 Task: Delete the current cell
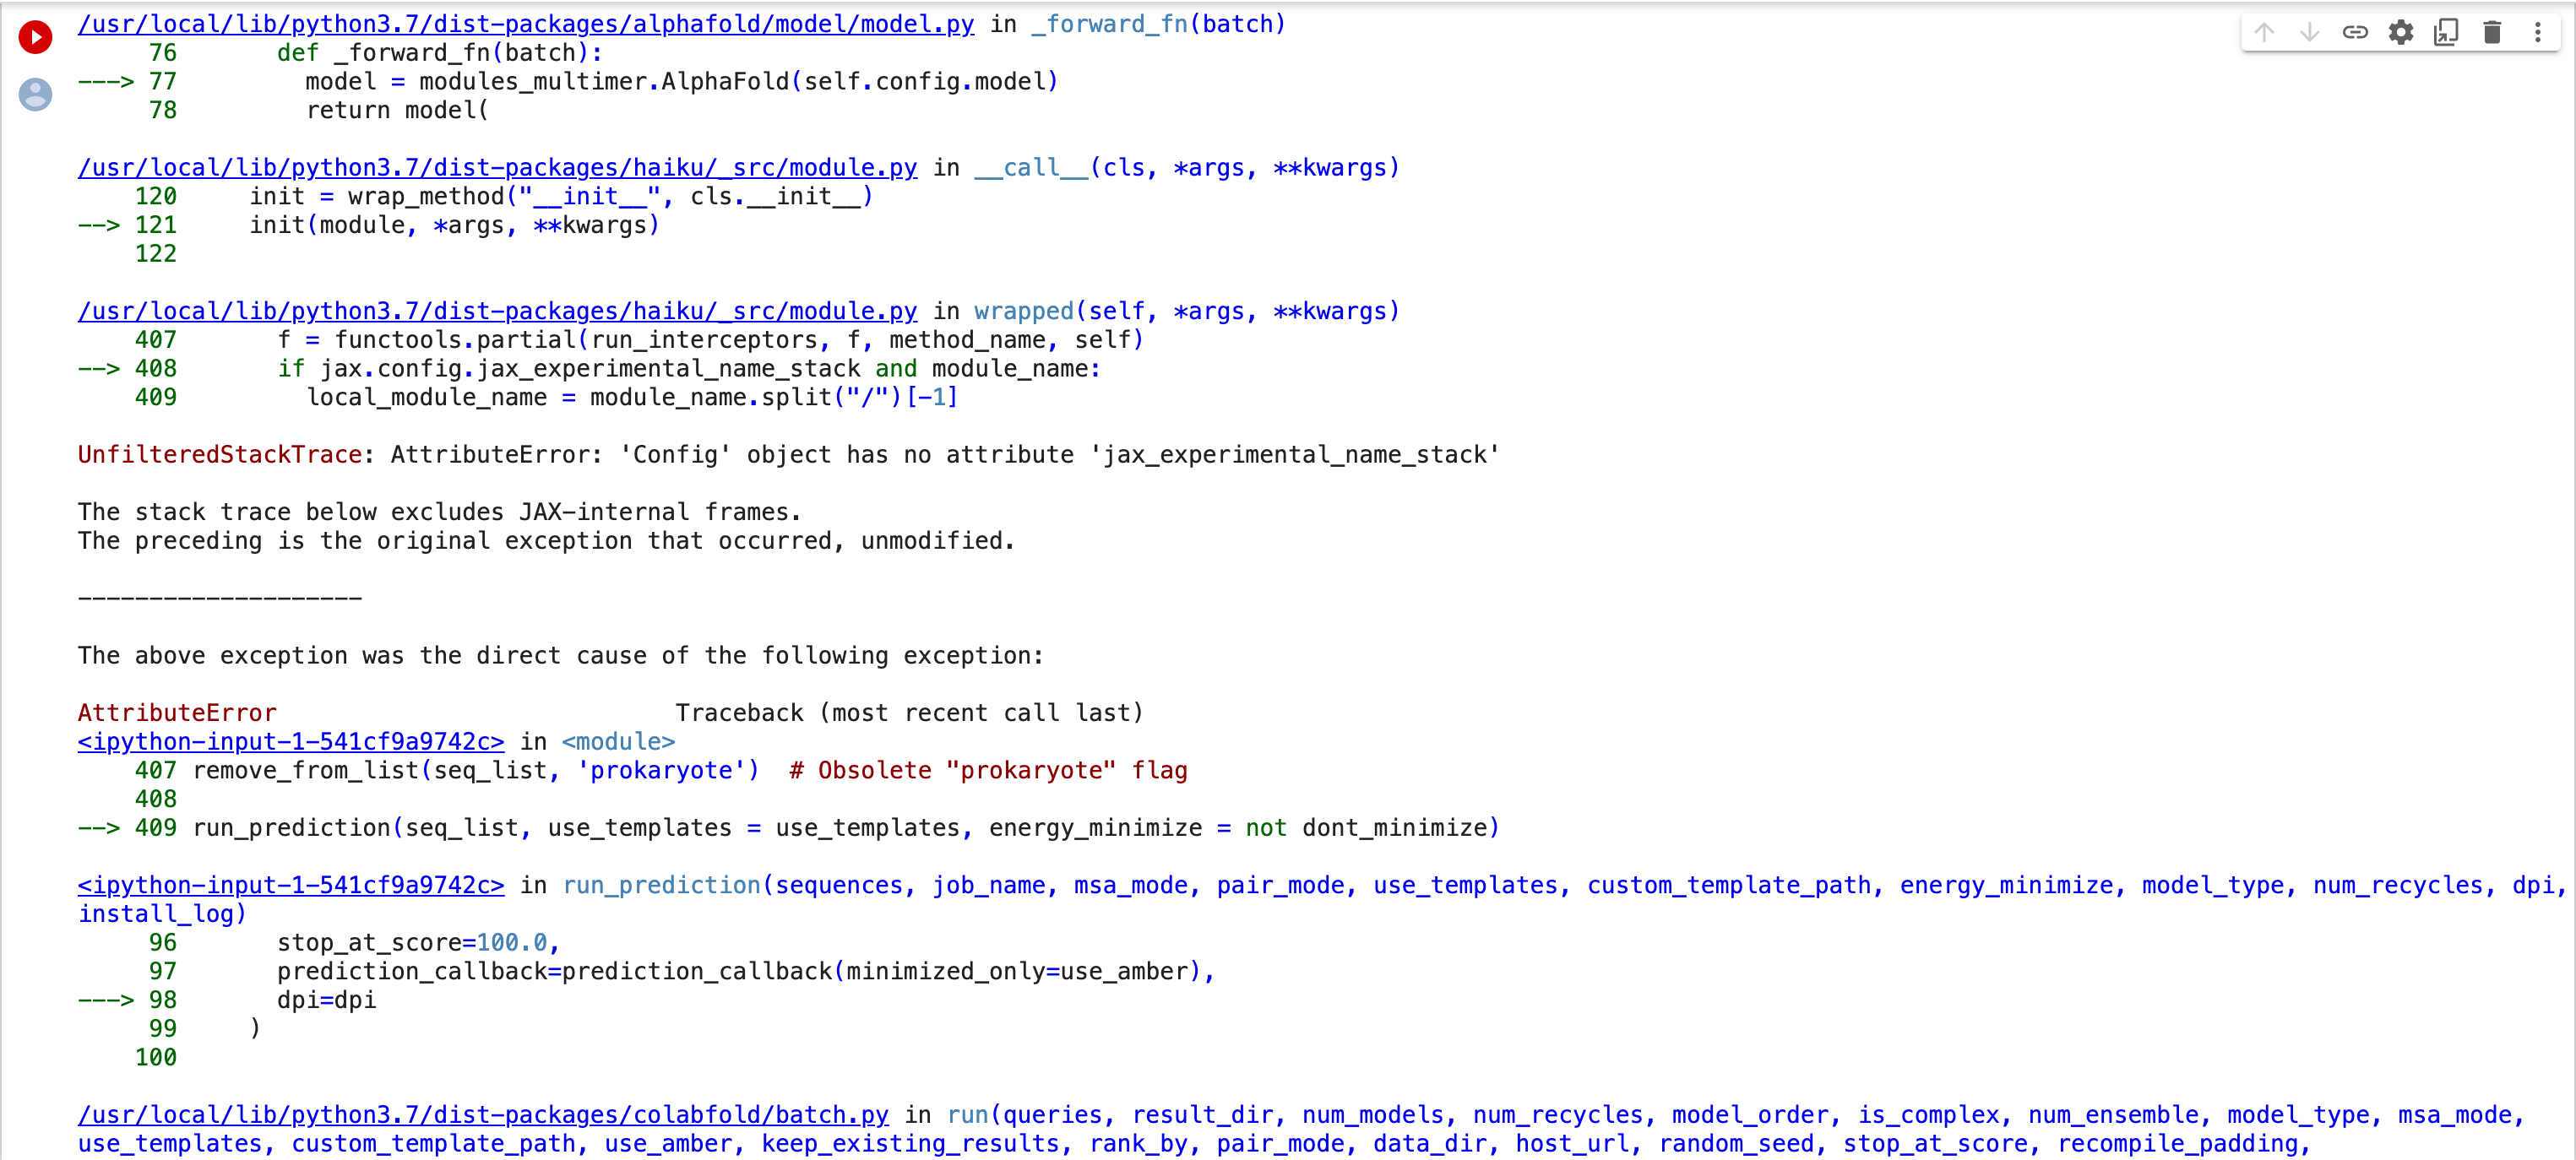coord(2491,32)
